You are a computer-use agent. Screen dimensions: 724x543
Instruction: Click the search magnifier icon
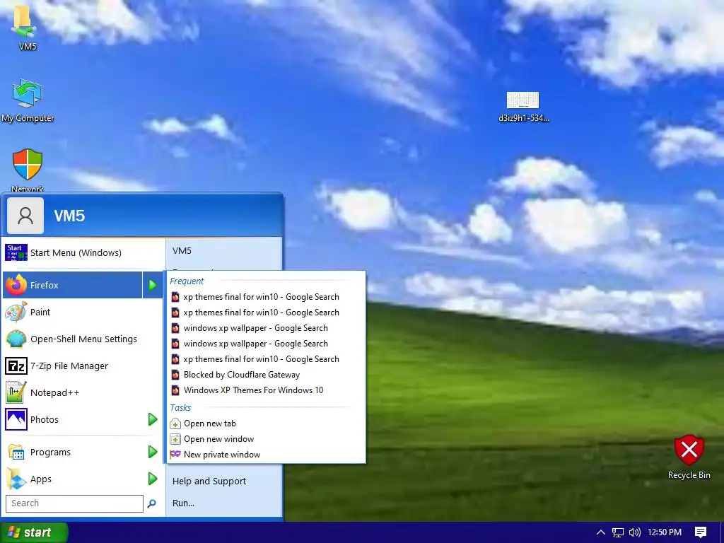pyautogui.click(x=151, y=503)
